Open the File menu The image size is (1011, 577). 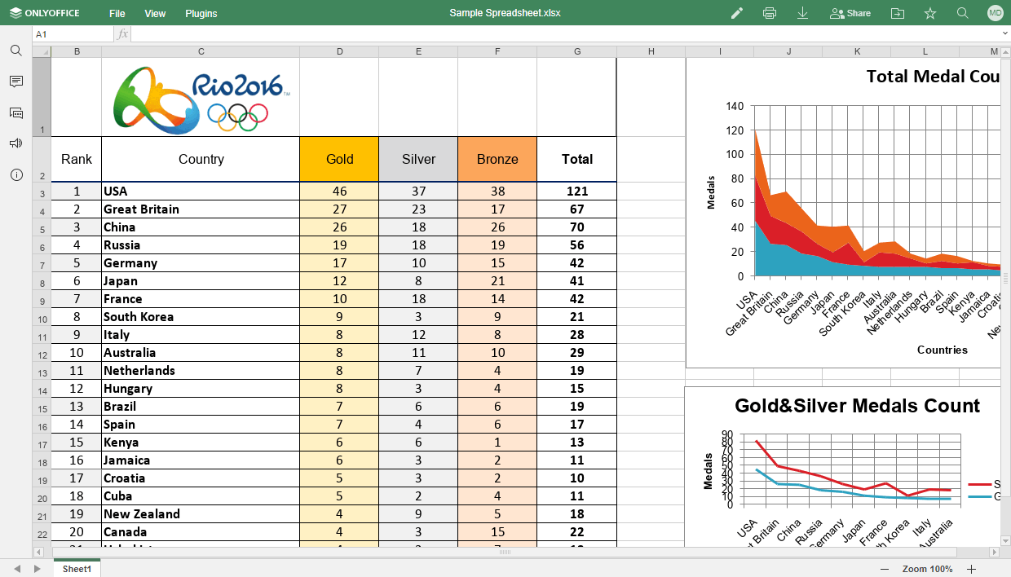point(117,13)
